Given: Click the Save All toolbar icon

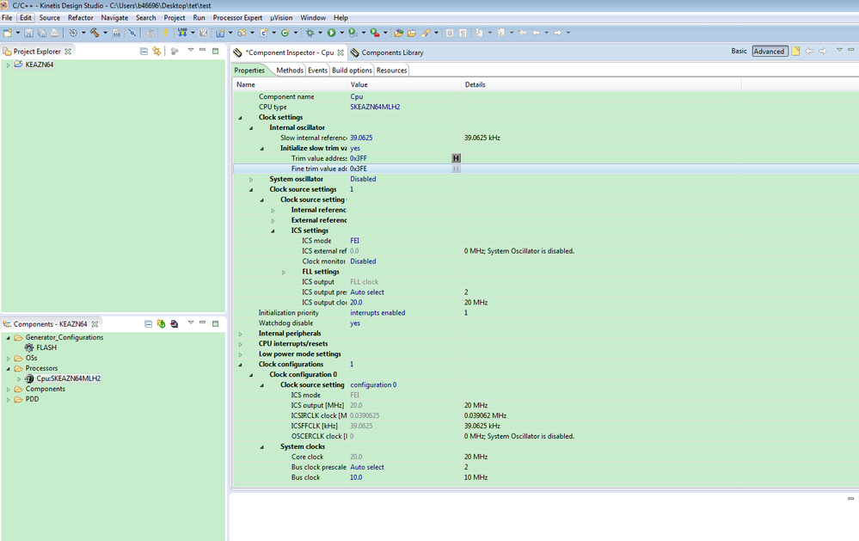Looking at the screenshot, I should pyautogui.click(x=41, y=33).
